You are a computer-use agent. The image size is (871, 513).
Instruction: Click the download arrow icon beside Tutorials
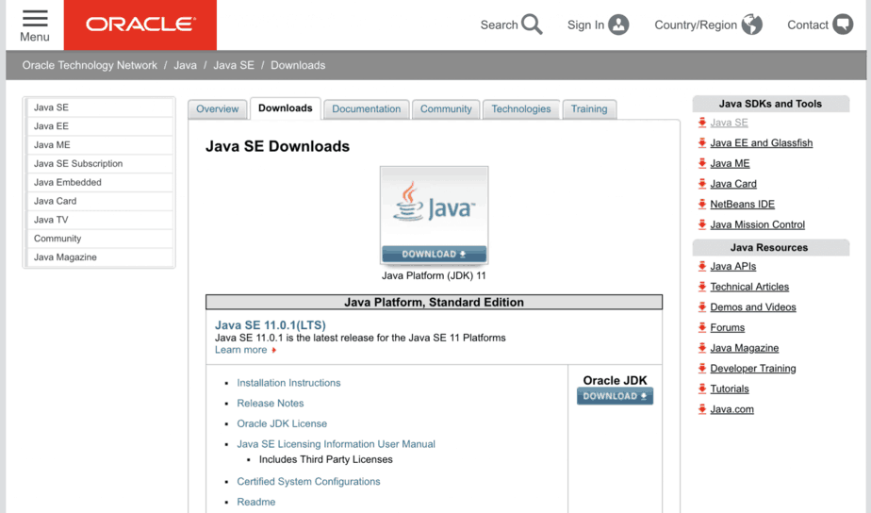click(x=702, y=389)
